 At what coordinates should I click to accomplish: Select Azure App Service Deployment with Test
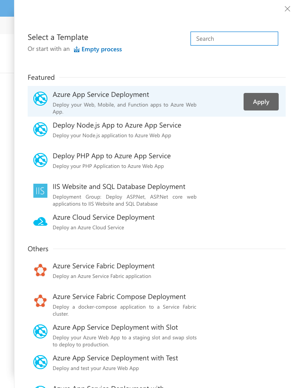pyautogui.click(x=115, y=358)
